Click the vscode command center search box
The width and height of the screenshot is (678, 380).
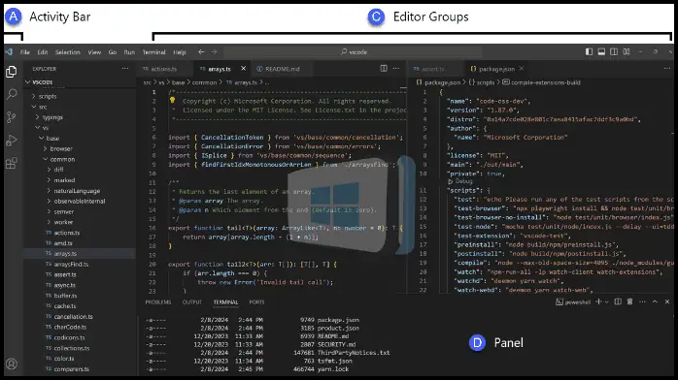tap(353, 51)
